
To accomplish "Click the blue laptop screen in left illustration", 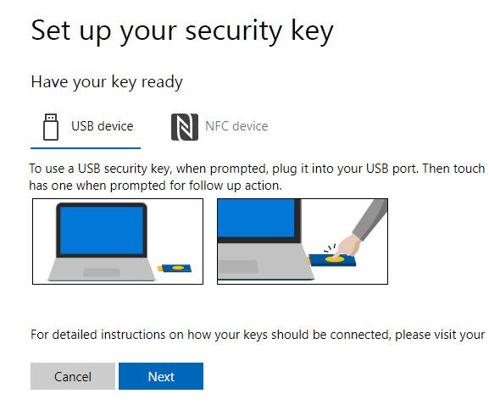I will [x=102, y=230].
